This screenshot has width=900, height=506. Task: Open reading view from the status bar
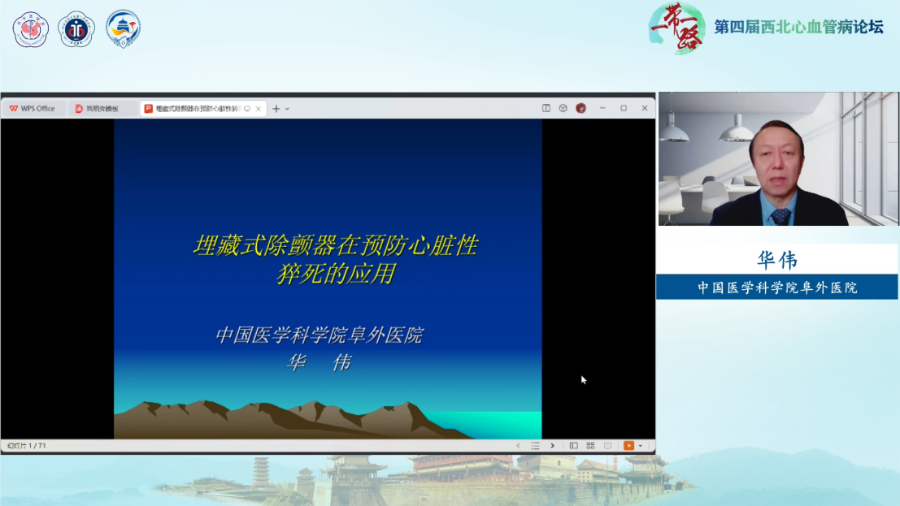[x=608, y=445]
